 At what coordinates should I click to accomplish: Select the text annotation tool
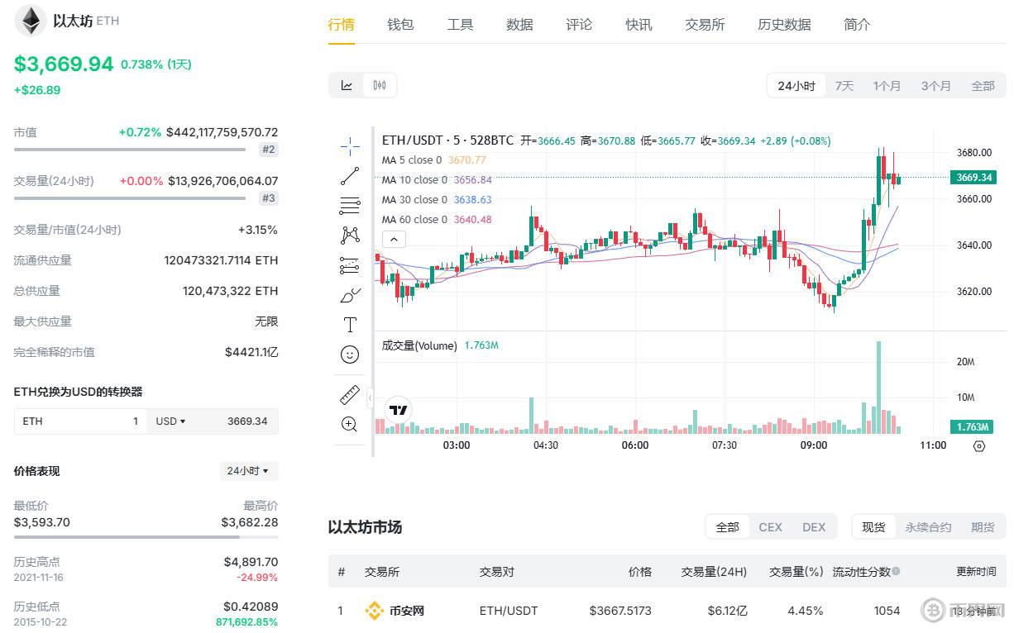coord(350,325)
